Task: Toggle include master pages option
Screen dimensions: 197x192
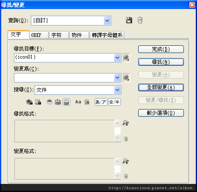Action: tap(58, 102)
